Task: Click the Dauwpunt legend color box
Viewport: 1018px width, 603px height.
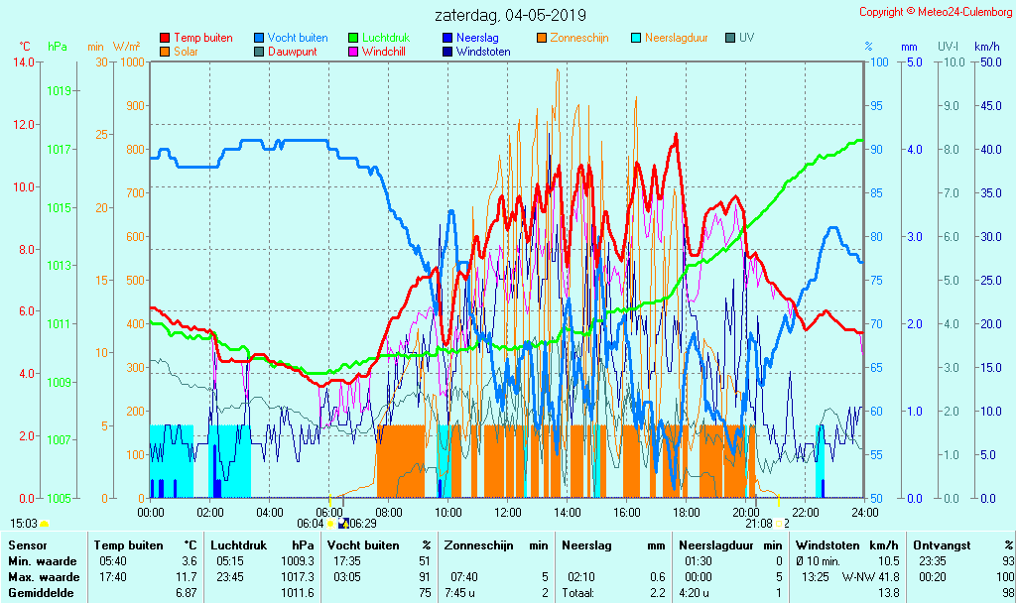Action: tap(259, 52)
